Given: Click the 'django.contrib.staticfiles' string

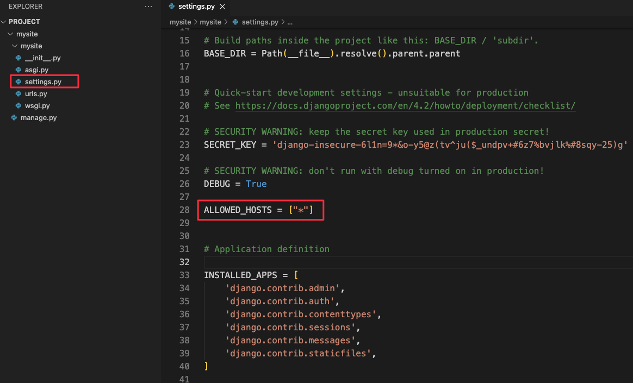Looking at the screenshot, I should tap(299, 354).
